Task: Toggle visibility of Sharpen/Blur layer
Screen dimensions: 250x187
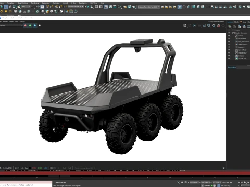Action: coord(229,53)
